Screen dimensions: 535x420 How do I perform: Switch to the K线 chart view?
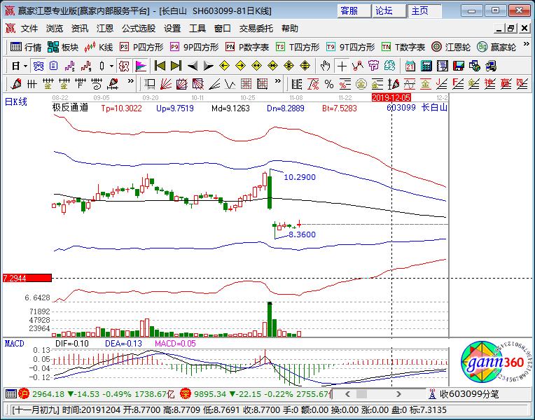click(99, 47)
